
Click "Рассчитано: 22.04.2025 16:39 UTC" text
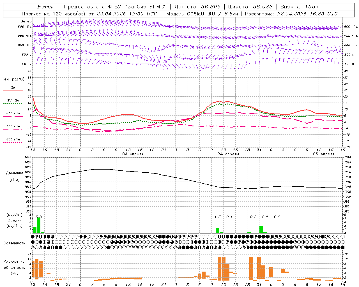[291, 14]
